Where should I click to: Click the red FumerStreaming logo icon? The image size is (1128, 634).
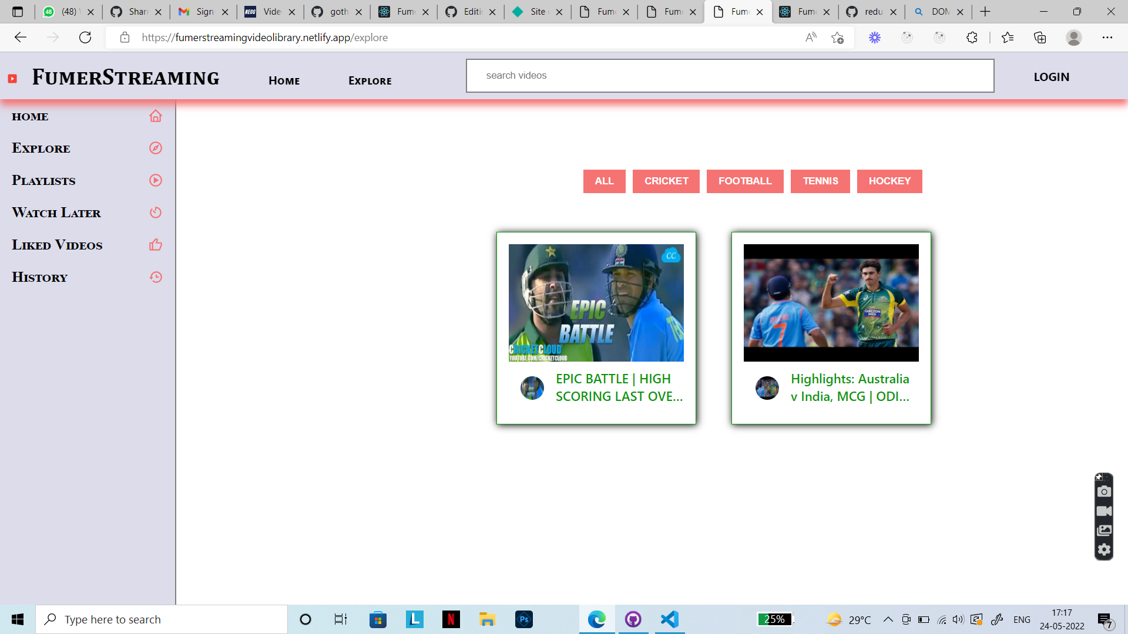[12, 79]
